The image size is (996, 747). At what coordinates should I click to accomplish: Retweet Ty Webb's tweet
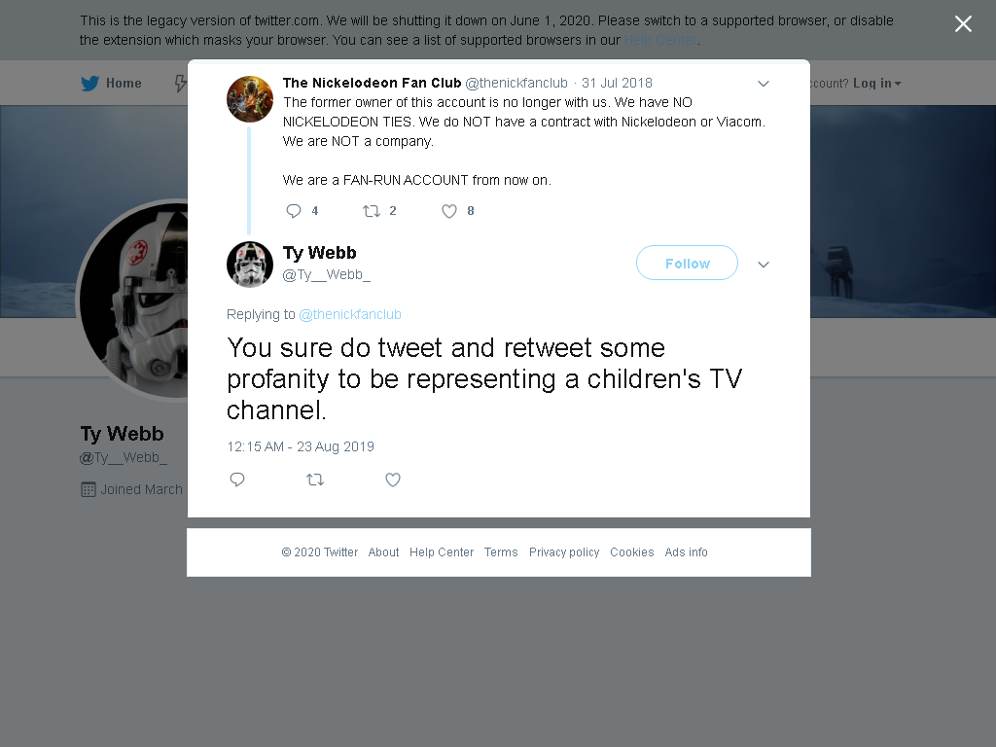click(x=315, y=480)
